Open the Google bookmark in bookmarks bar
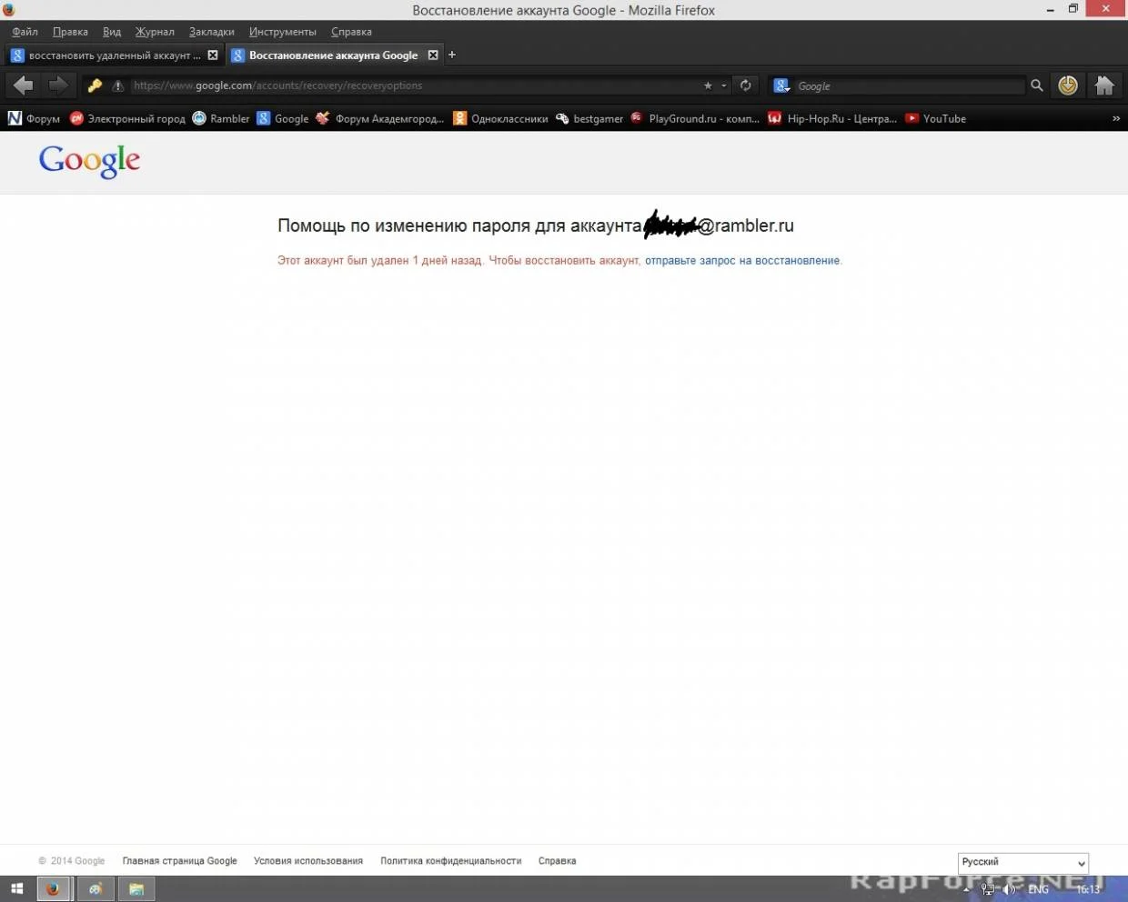The width and height of the screenshot is (1128, 902). [x=283, y=118]
